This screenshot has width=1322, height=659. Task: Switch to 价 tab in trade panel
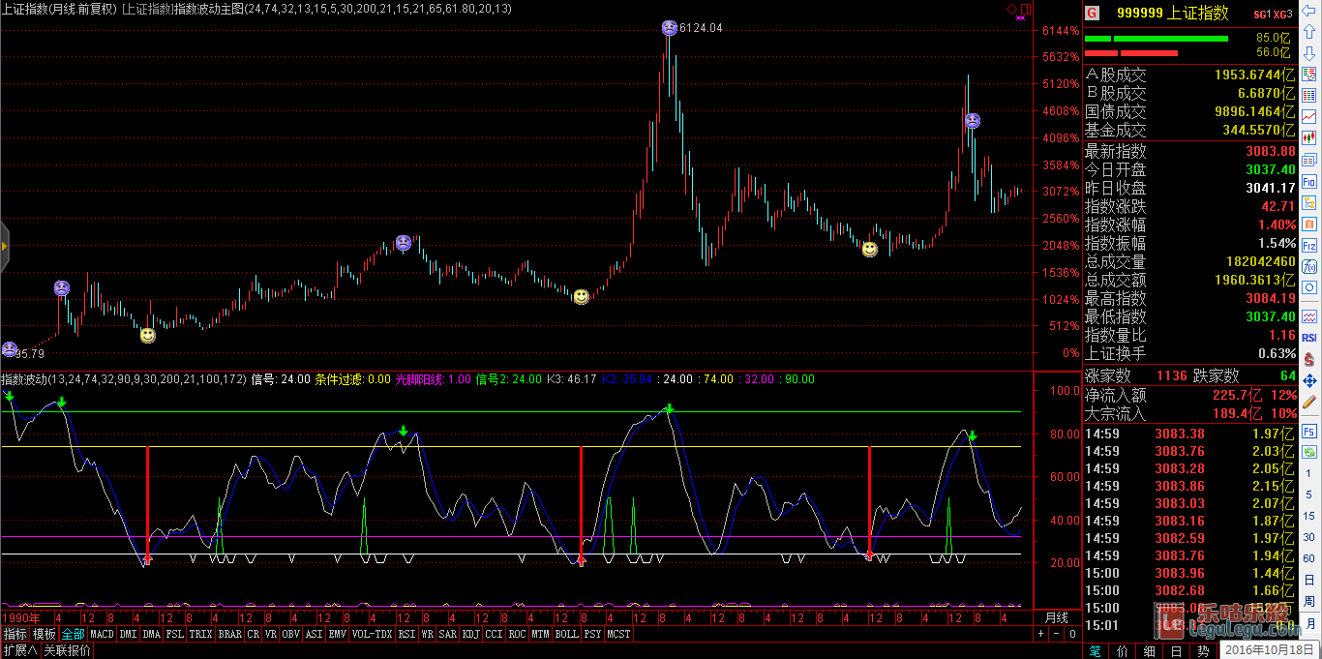(1122, 651)
